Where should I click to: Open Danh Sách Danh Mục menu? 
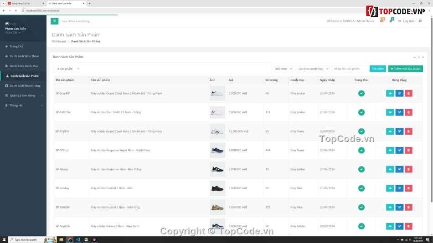point(23,66)
